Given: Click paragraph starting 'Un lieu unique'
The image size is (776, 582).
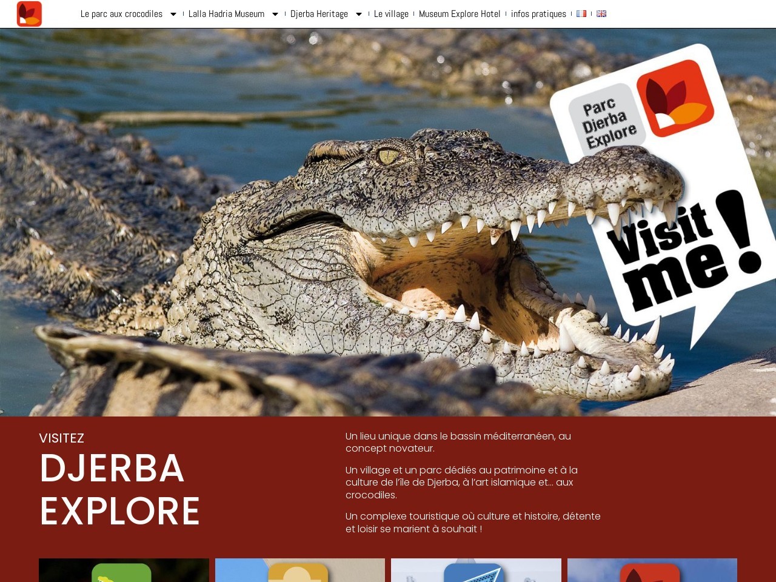Looking at the screenshot, I should [458, 442].
